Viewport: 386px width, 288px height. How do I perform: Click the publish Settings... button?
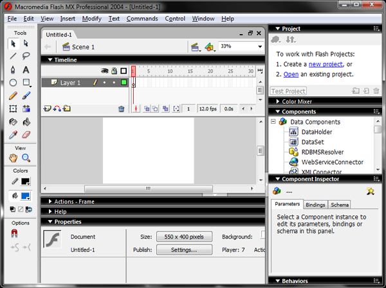coord(183,250)
